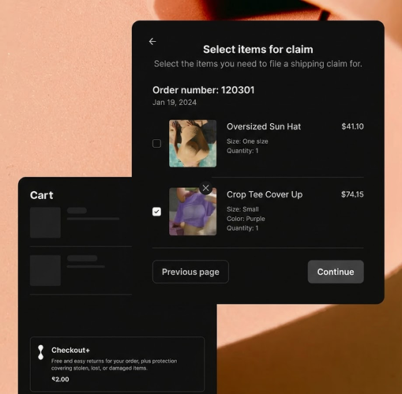Click the 'Jan 19, 2024' order date
Viewport: 402px width, 394px height.
pos(175,103)
